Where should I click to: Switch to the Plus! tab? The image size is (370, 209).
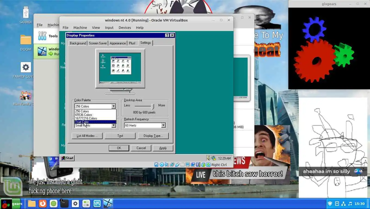(x=132, y=43)
